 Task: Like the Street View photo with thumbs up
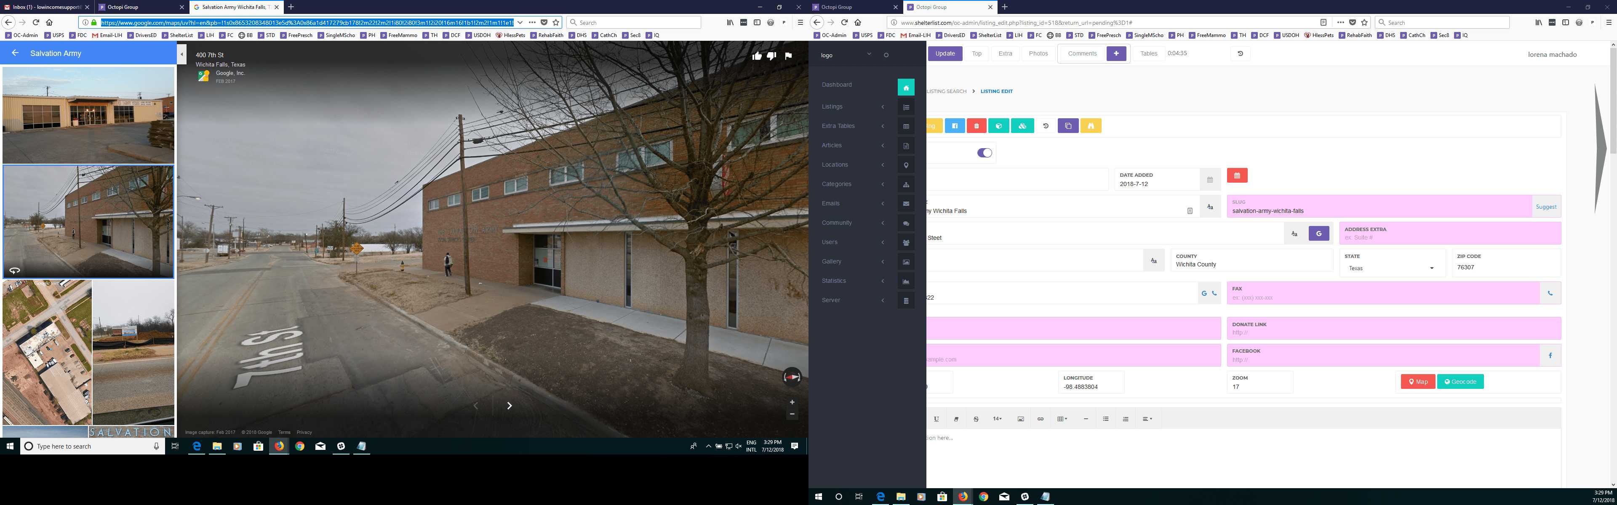point(757,56)
